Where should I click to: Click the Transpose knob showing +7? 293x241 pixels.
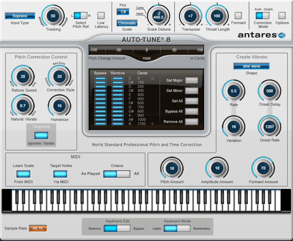pos(190,16)
